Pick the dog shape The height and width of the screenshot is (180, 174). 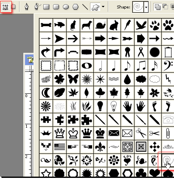coord(87,25)
